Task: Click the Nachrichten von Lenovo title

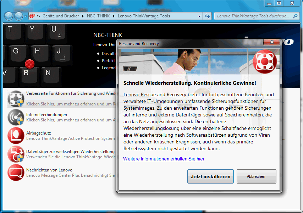Action: coord(49,170)
